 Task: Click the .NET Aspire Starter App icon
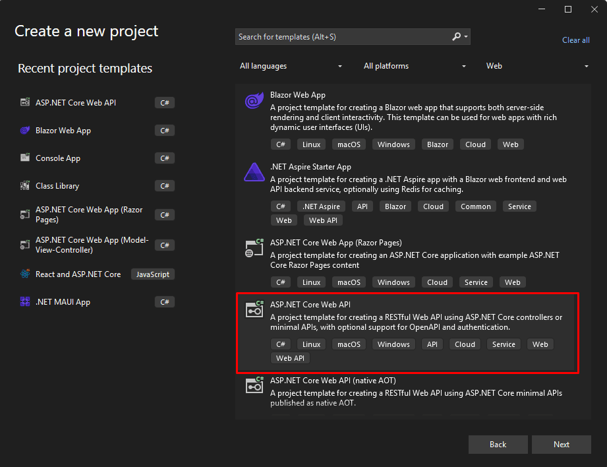(254, 172)
